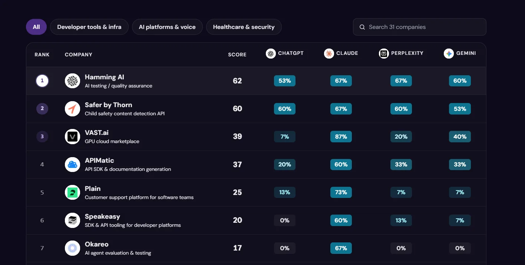525x265 pixels.
Task: Click VAST.ai's score 39
Action: (x=237, y=136)
